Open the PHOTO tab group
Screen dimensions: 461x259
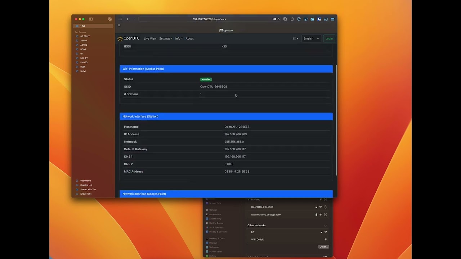point(84,62)
